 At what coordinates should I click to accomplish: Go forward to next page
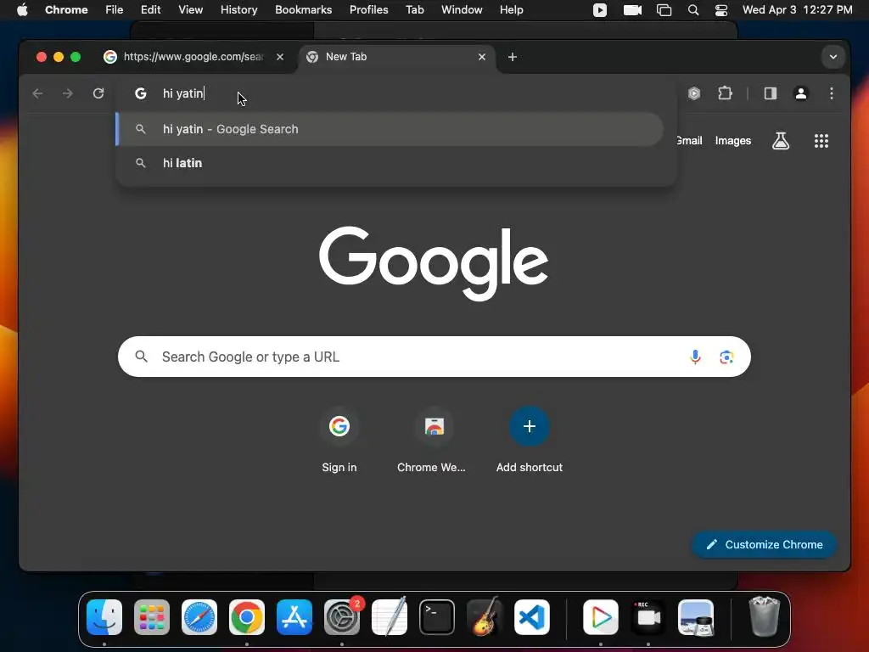68,93
